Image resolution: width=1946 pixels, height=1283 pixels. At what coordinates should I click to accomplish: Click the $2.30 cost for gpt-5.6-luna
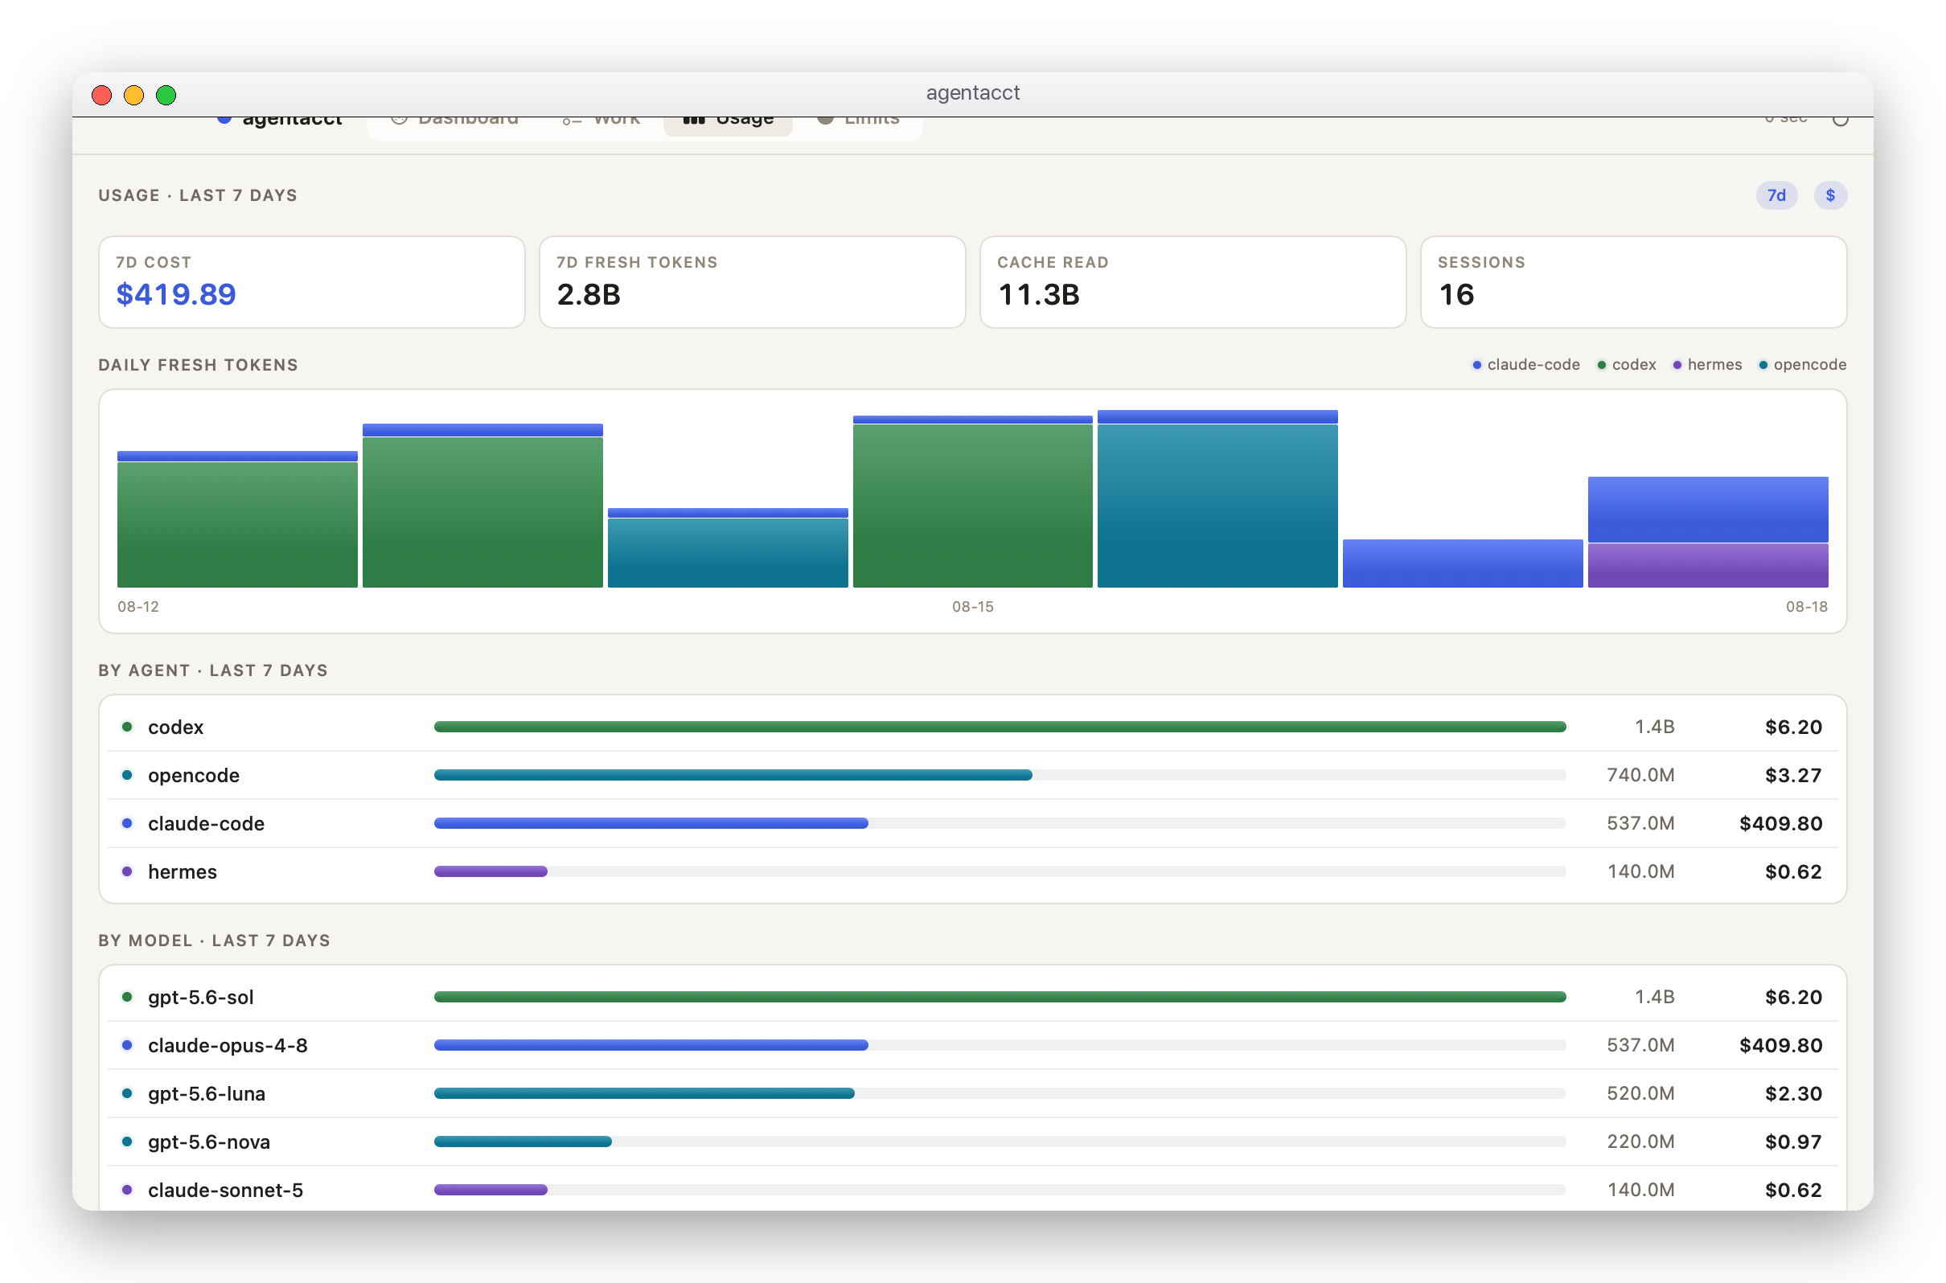click(1793, 1094)
